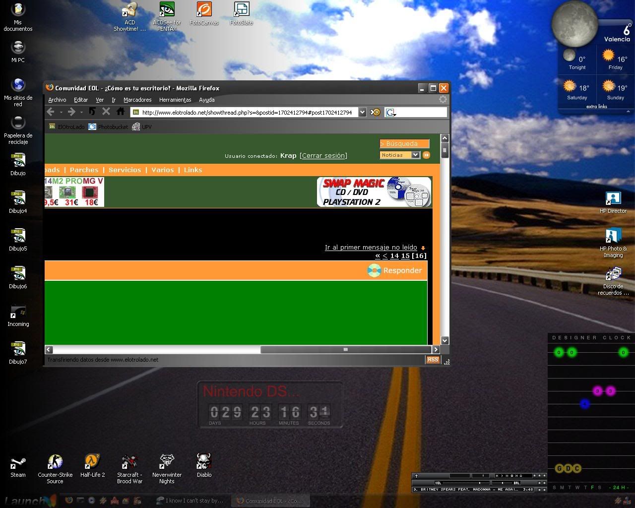Select the ACDSee for PENTAX shortcut
Viewport: 635px width, 508px height.
point(167,17)
